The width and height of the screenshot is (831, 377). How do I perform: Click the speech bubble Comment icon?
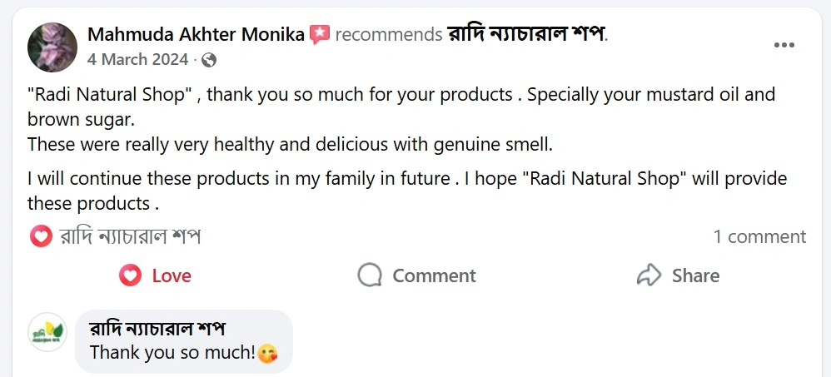pos(370,275)
